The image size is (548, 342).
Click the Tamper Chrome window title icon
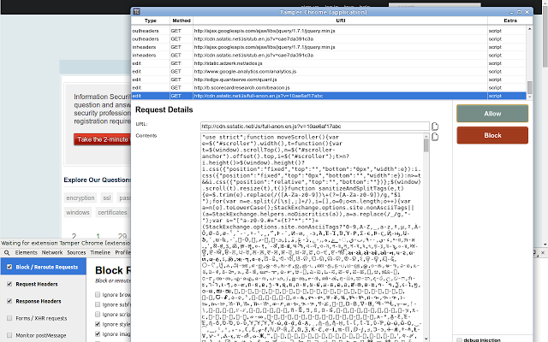pyautogui.click(x=137, y=12)
